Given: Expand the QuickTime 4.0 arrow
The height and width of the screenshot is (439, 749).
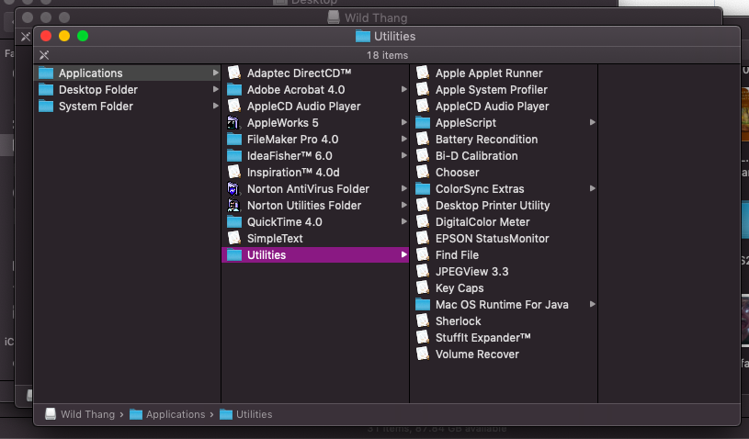Looking at the screenshot, I should [404, 222].
